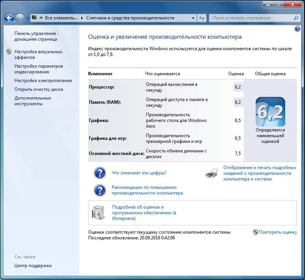
Task: Open 'Центр поддержки' link
Action: click(33, 266)
